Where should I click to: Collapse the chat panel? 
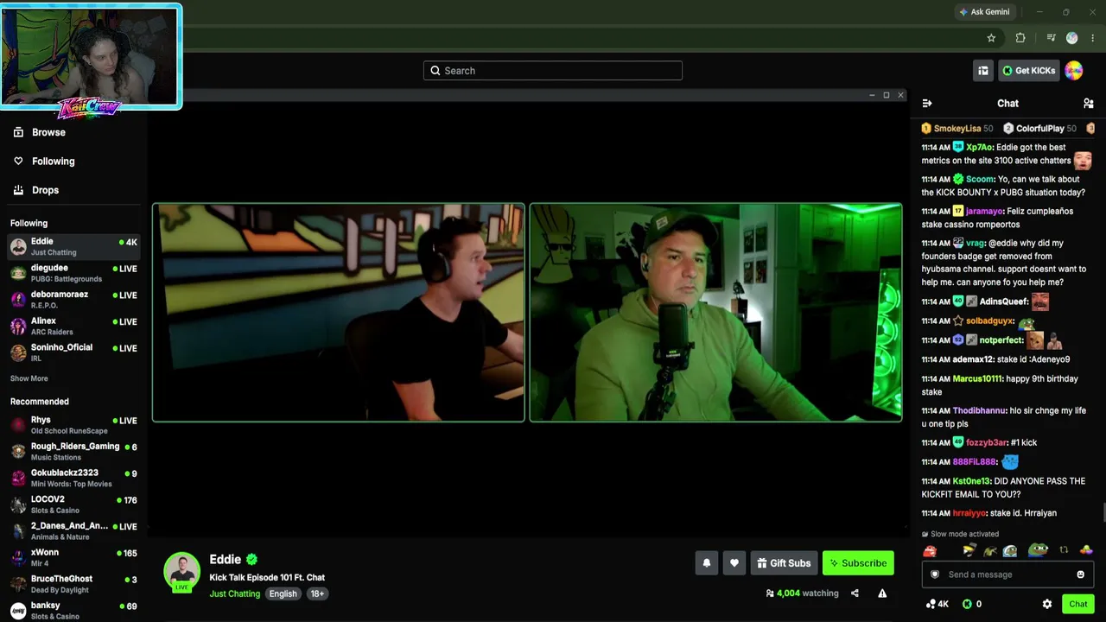point(927,104)
